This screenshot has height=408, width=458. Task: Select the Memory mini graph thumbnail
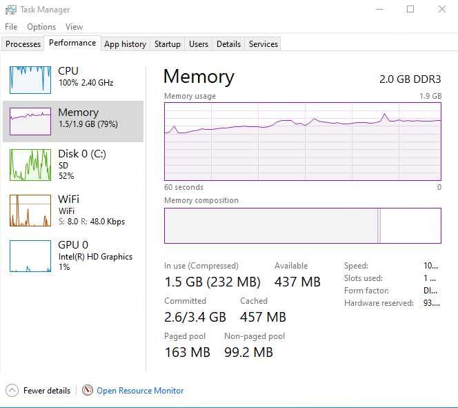point(30,122)
